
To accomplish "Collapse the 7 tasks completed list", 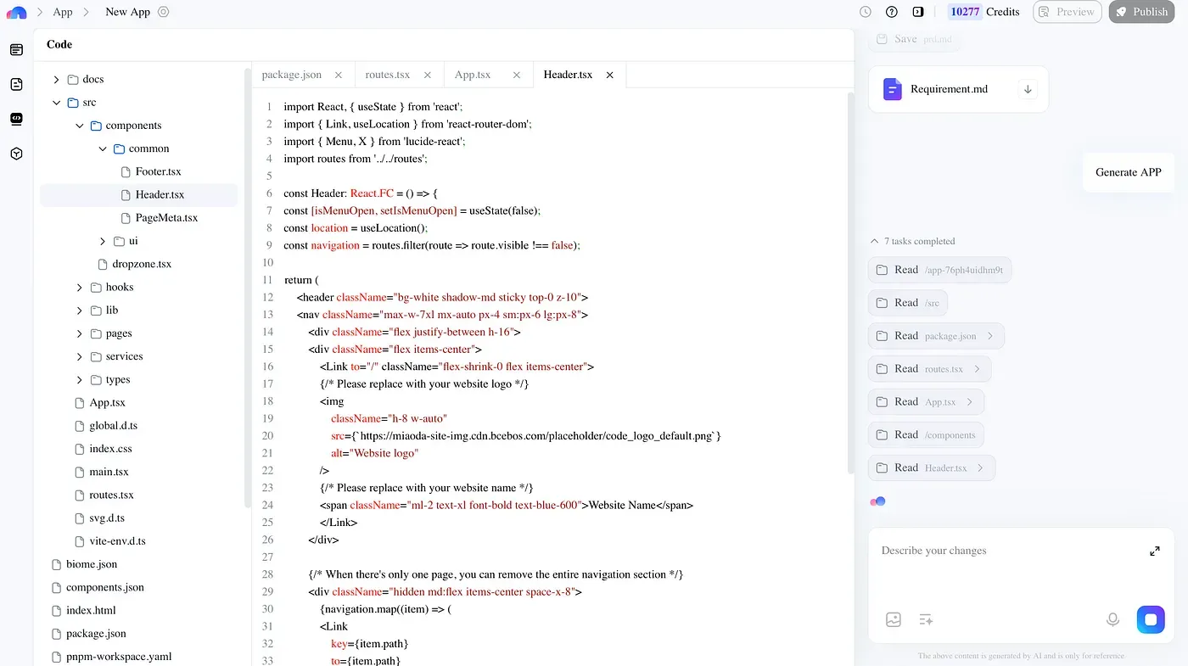I will click(875, 242).
